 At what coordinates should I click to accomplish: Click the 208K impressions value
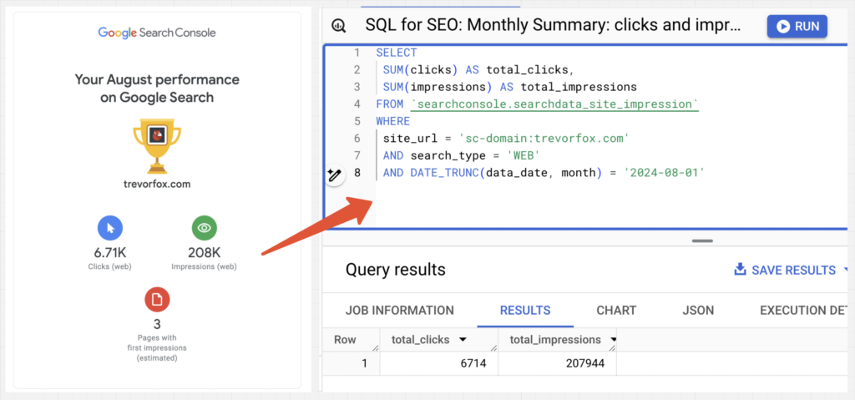pos(204,253)
